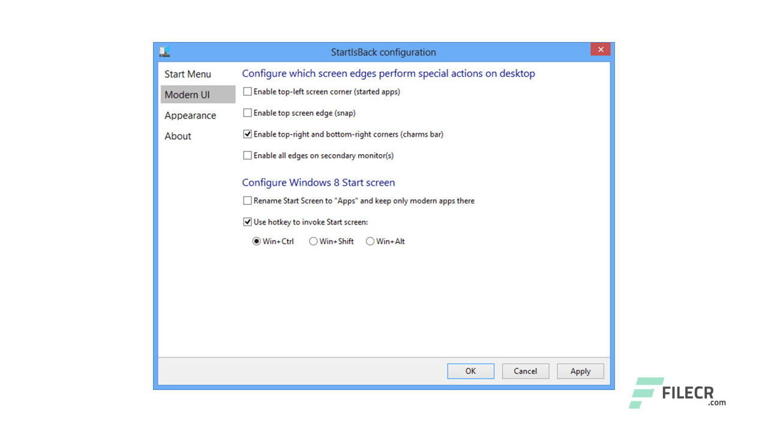Click the StartIsBack configuration window title

point(383,52)
